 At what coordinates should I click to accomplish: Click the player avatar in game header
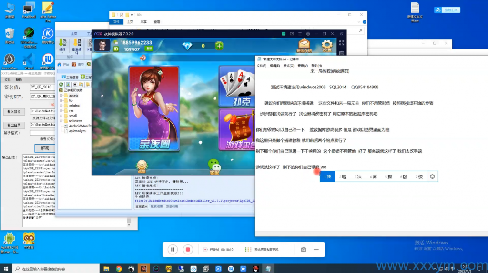tap(102, 46)
